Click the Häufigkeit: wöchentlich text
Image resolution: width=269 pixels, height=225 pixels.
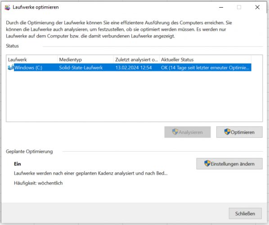tap(38, 183)
